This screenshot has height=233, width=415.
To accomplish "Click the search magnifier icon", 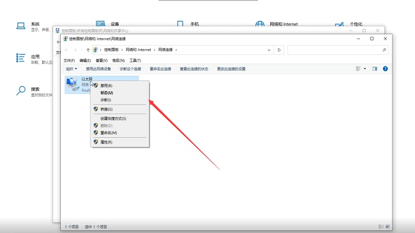I will tap(384, 50).
